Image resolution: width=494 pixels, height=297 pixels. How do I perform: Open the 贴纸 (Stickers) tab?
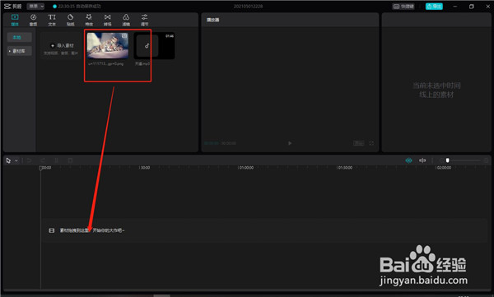point(70,20)
